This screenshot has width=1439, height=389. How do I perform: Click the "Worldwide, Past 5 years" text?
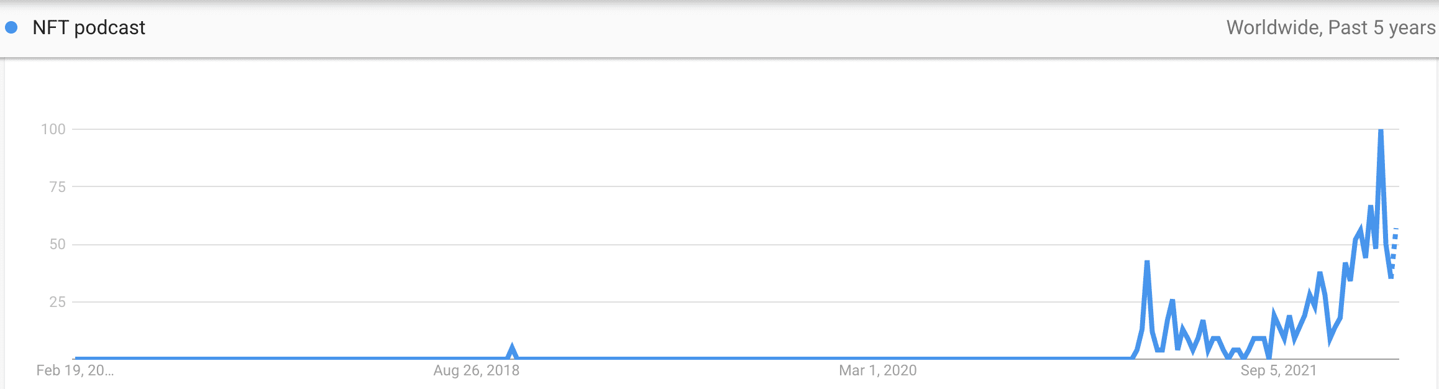(1330, 27)
